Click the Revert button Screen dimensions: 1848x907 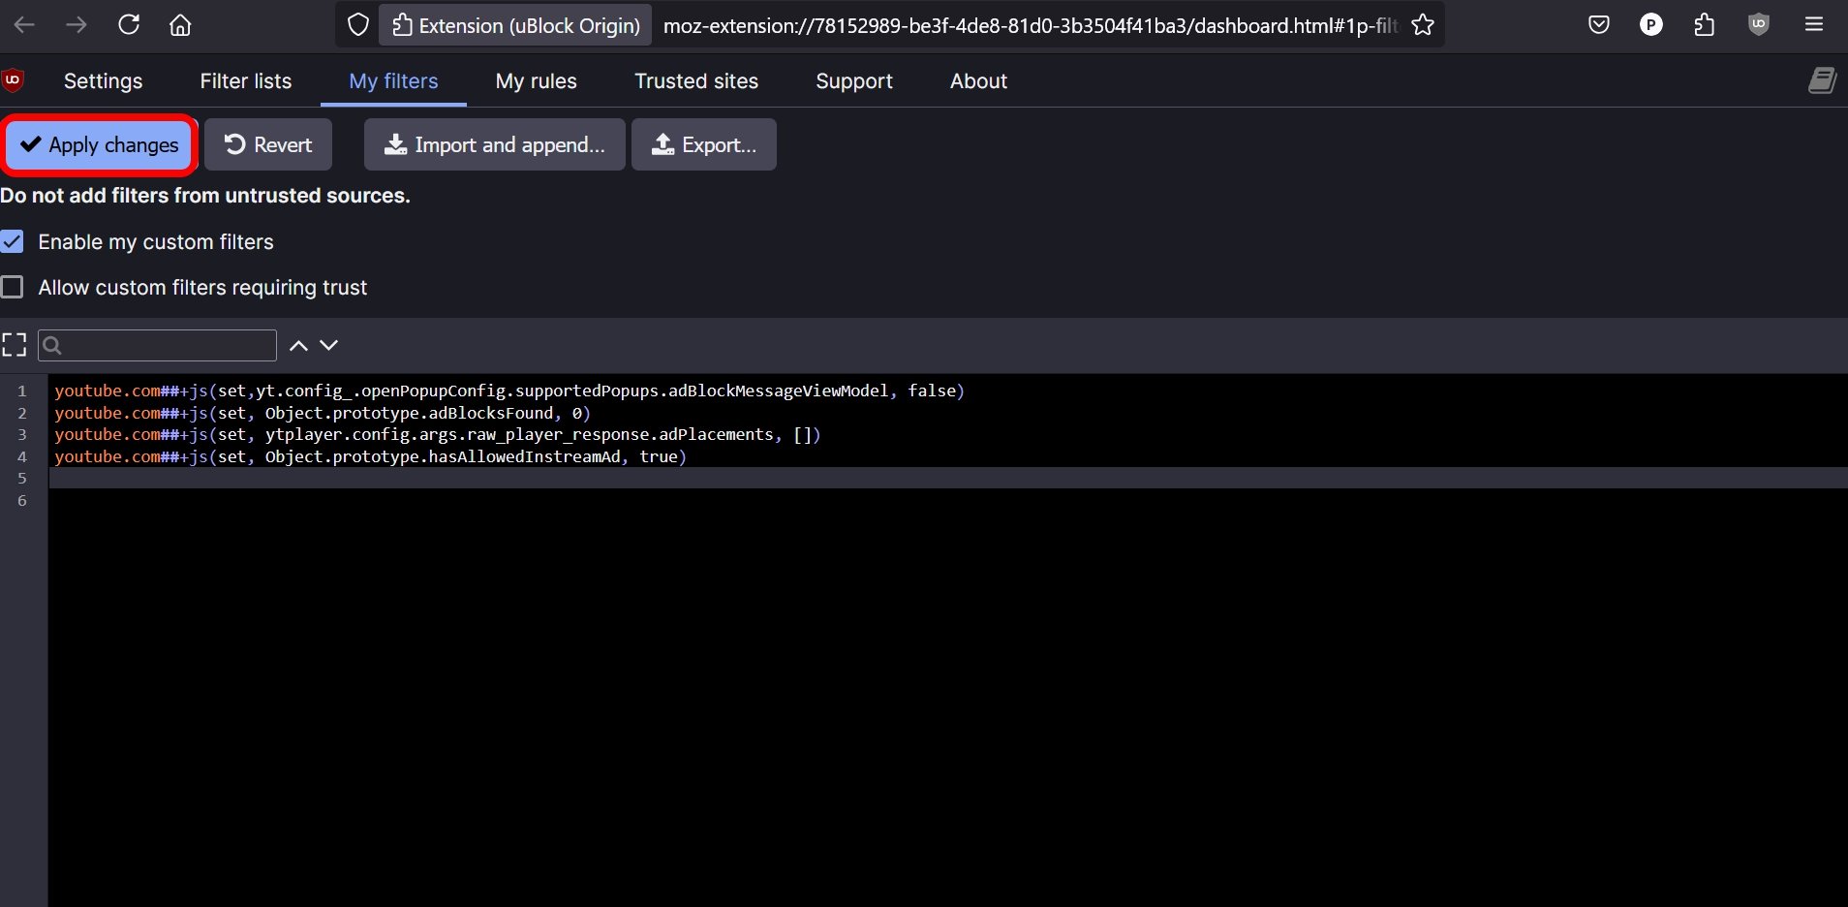(x=268, y=144)
